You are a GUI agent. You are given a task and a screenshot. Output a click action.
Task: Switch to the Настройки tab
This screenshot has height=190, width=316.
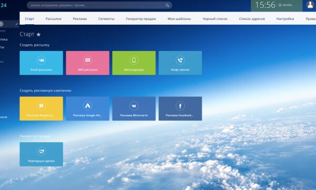pos(285,18)
